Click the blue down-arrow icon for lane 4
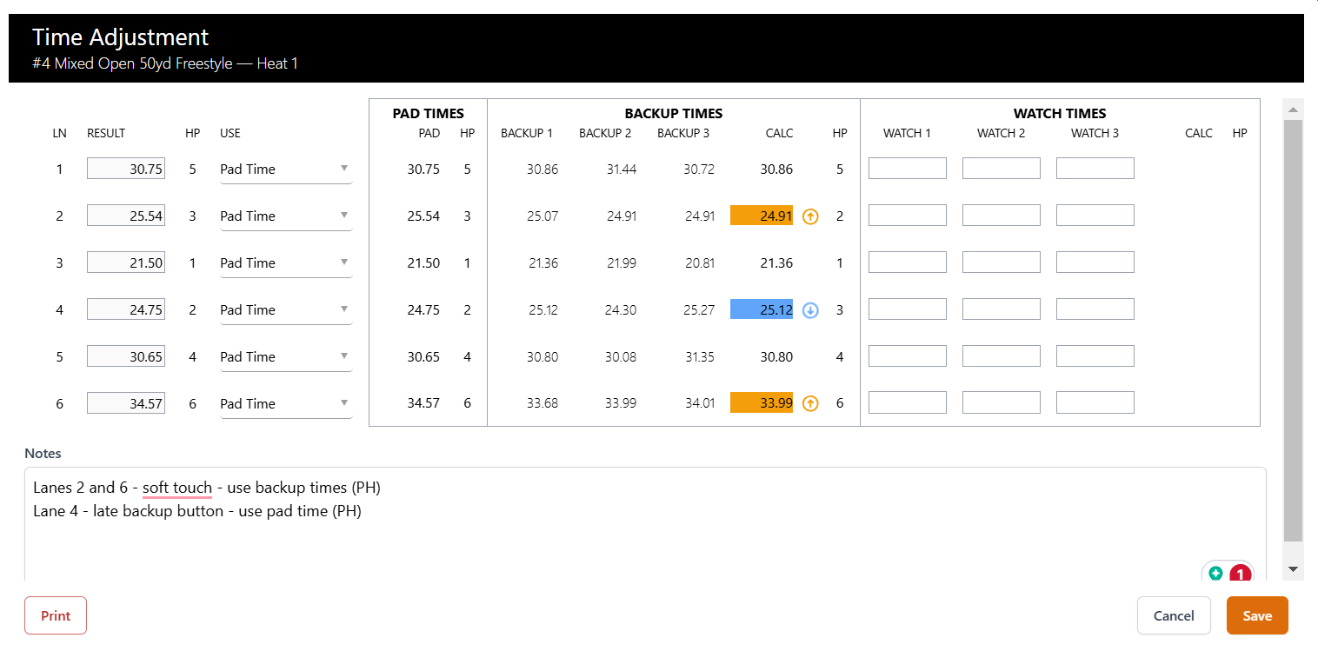Screen dimensions: 1318x671 click(x=810, y=310)
